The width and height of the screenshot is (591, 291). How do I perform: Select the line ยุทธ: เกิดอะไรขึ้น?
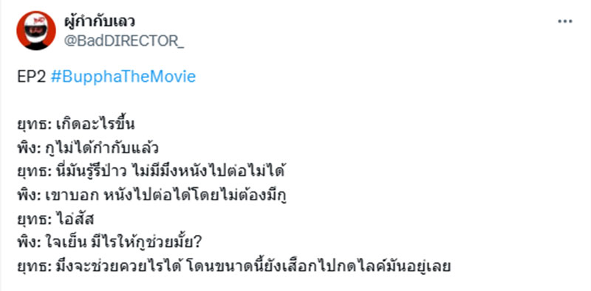[x=76, y=124]
